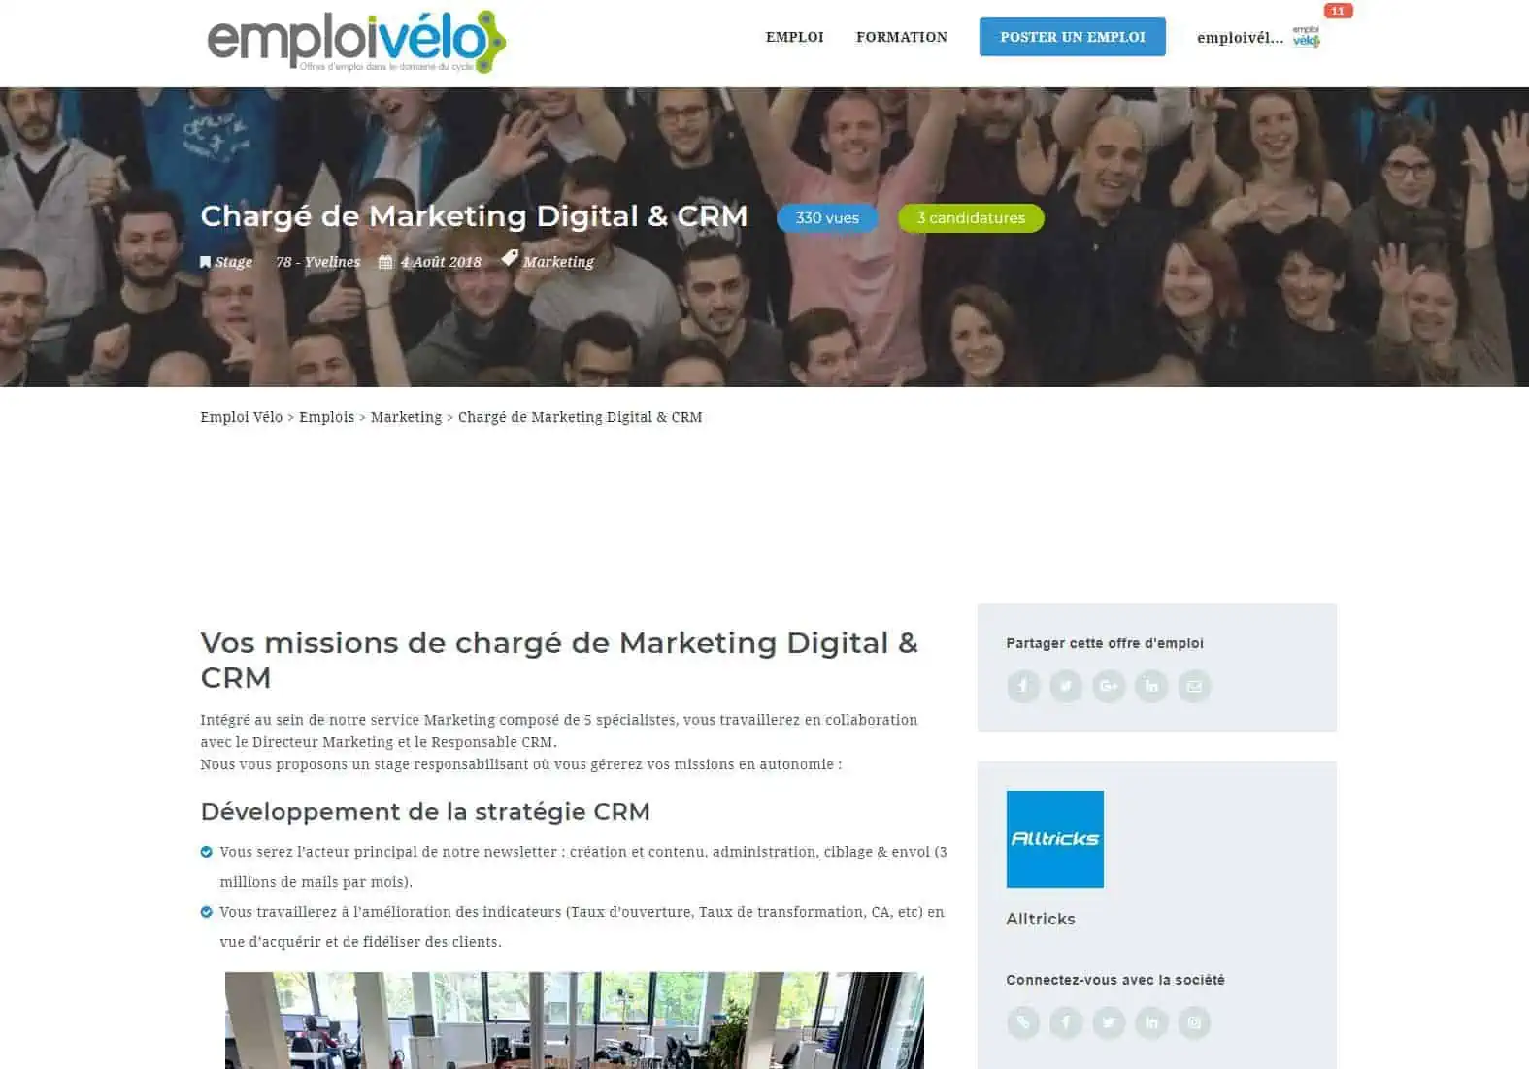Open the FORMATION menu

[902, 37]
